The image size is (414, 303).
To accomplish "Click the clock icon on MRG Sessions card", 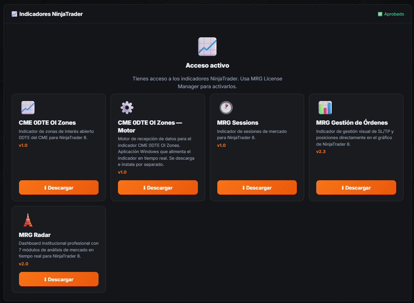I will 226,108.
